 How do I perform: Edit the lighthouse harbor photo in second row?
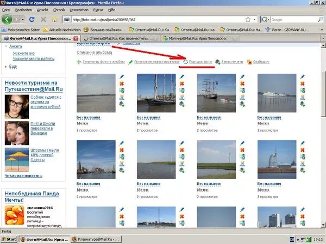(x=121, y=143)
